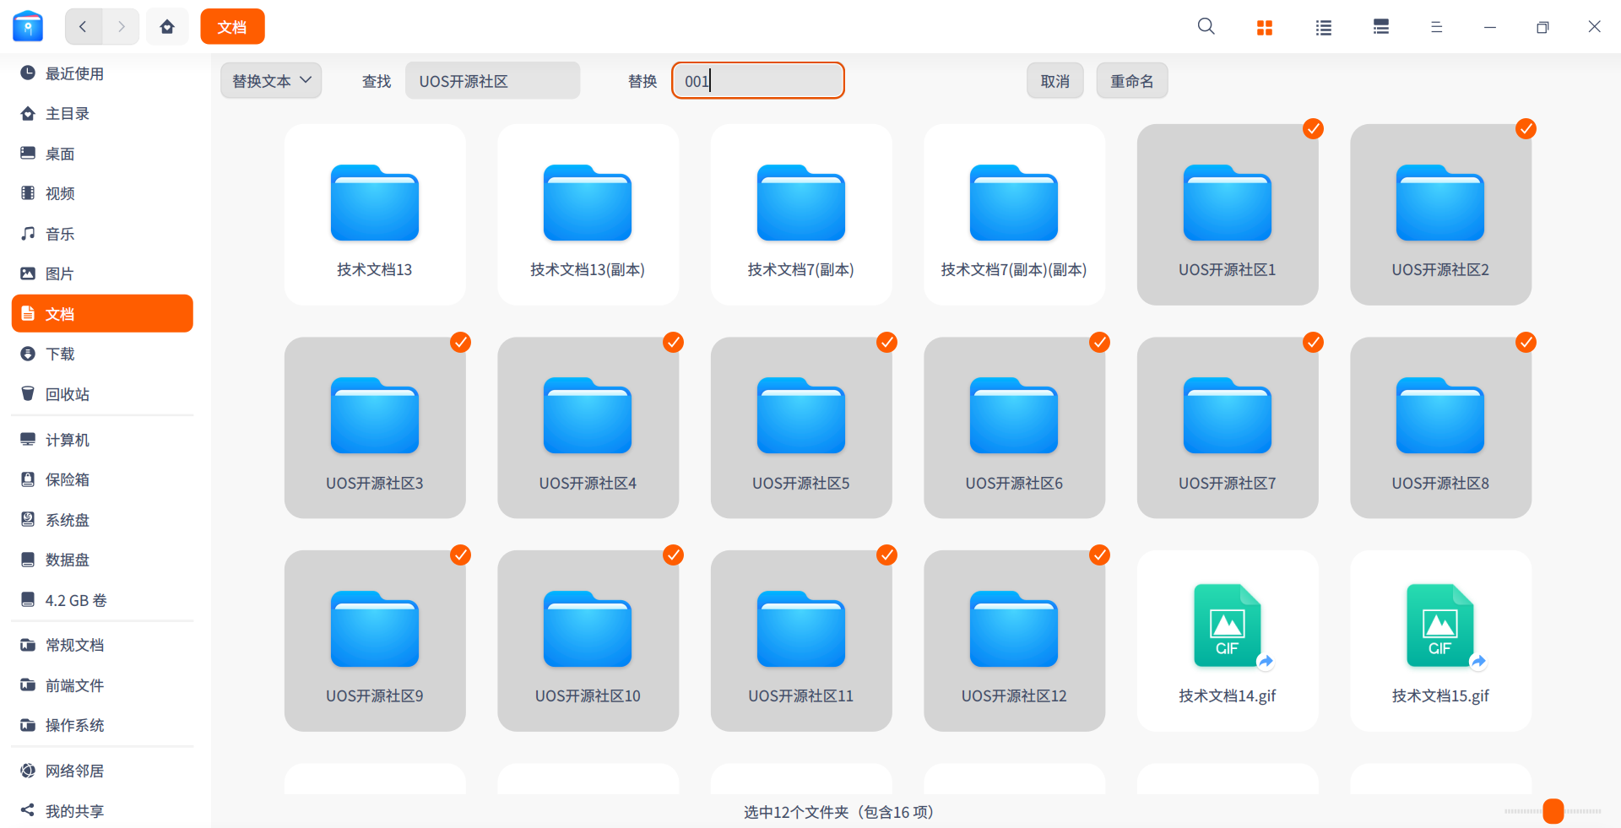This screenshot has height=828, width=1621.
Task: Open 回收站 trash in sidebar
Action: (102, 394)
